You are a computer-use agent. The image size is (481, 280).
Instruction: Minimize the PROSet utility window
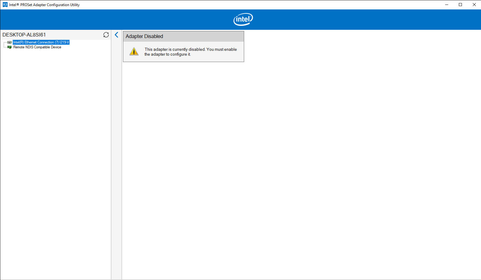(447, 5)
